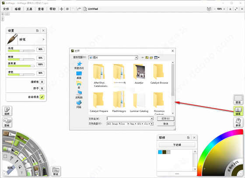Select the Luminar Catalog folder
The image size is (245, 178).
[139, 102]
